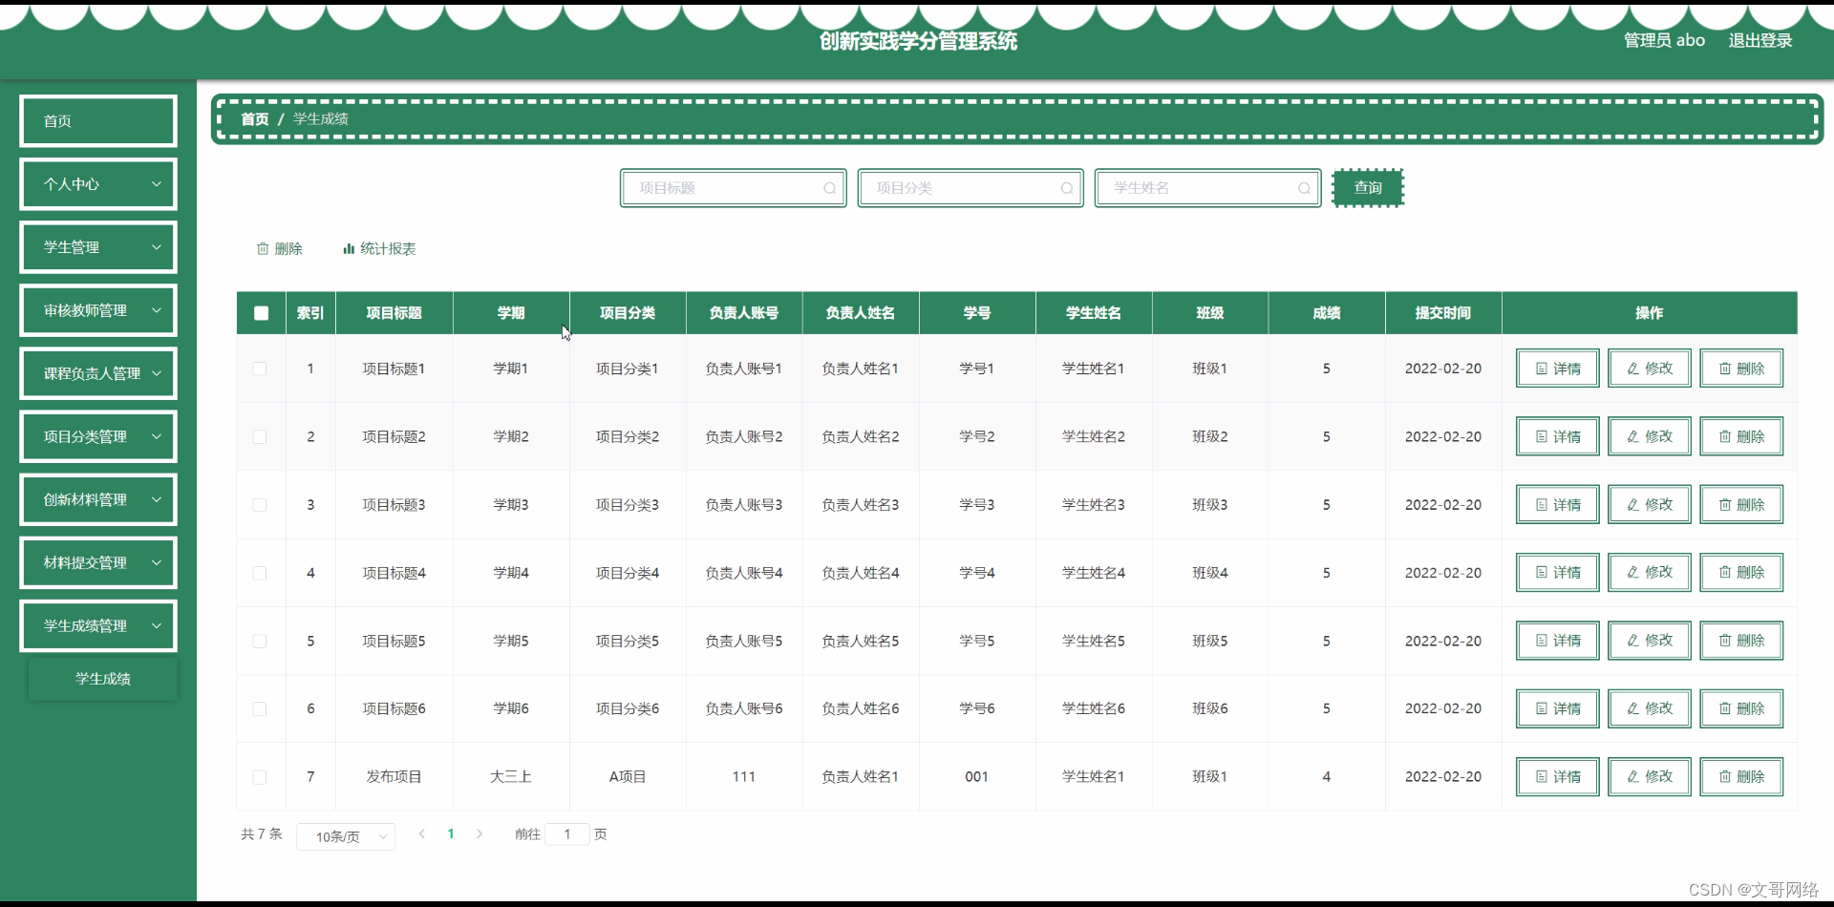This screenshot has height=907, width=1834.
Task: Open 详情 for row 项目标题2
Action: click(x=1558, y=436)
